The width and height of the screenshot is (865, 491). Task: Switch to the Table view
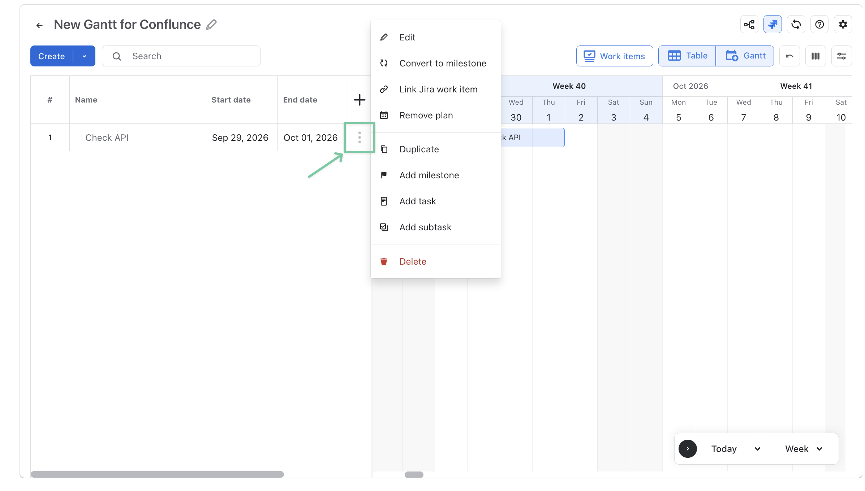(687, 56)
